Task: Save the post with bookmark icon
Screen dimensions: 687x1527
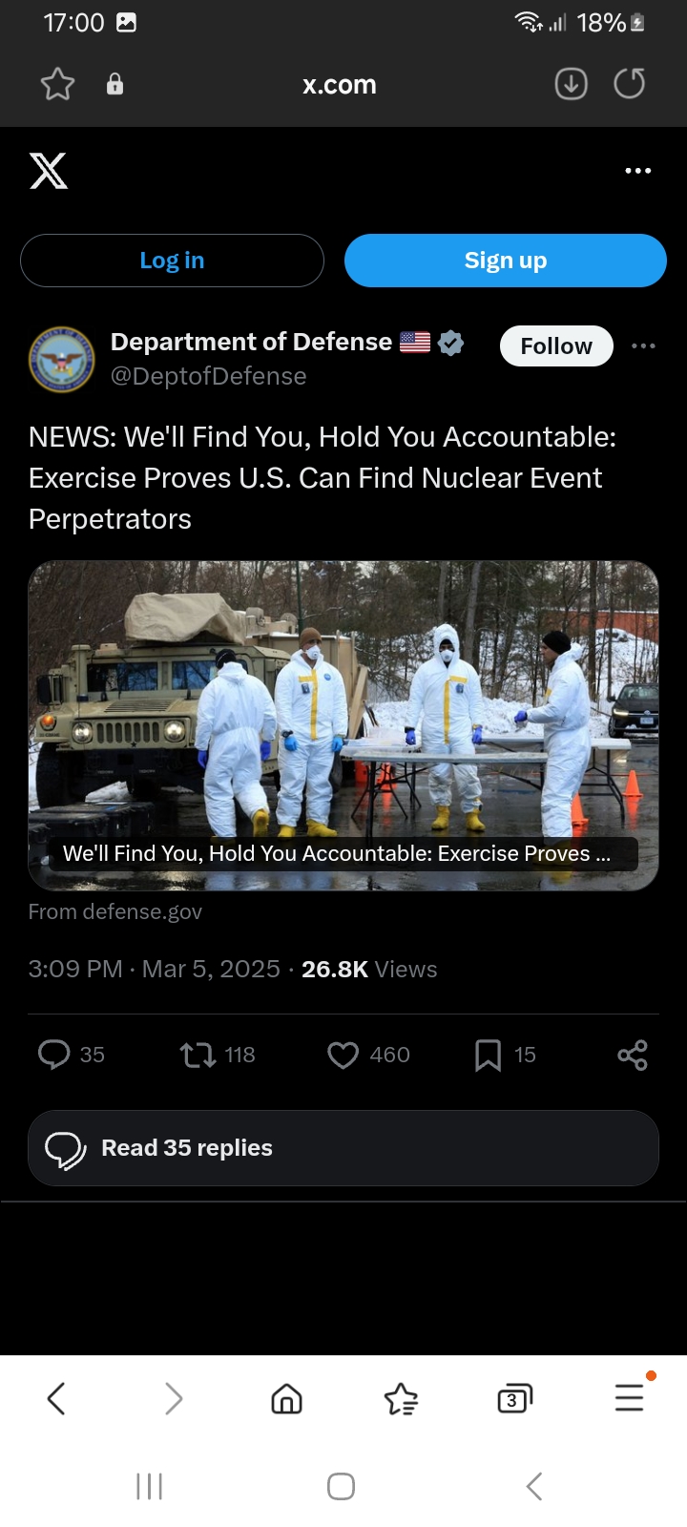Action: click(488, 1055)
